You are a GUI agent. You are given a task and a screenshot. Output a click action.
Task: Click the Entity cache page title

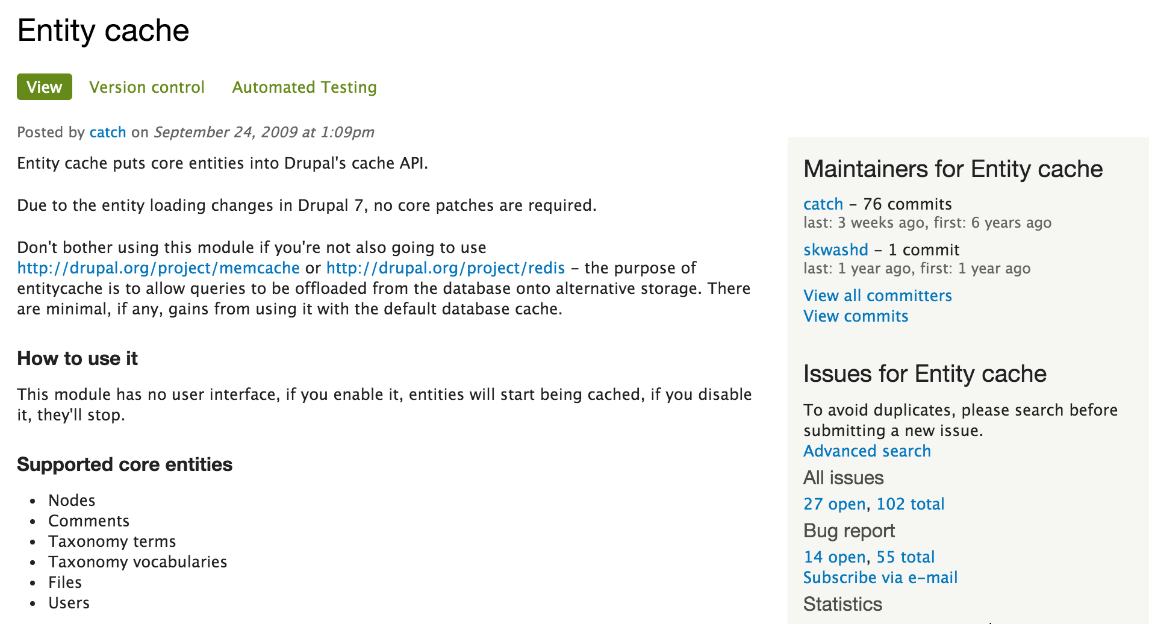pos(103,31)
